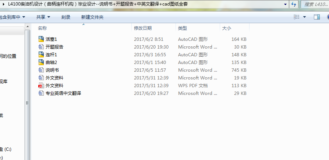This screenshot has width=329, height=160.
Task: Open the view options dropdown arrow
Action: pos(304,17)
